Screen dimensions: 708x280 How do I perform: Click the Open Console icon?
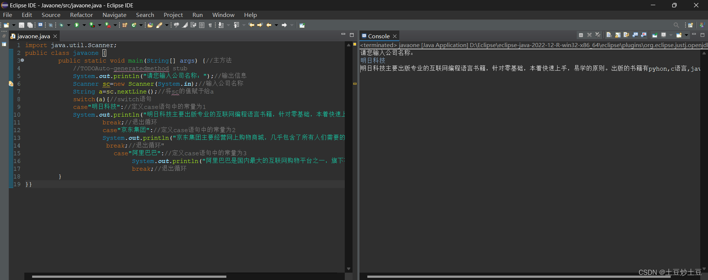tap(678, 35)
